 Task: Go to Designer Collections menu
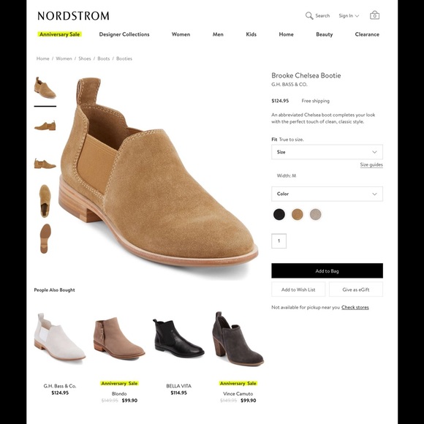pyautogui.click(x=124, y=34)
